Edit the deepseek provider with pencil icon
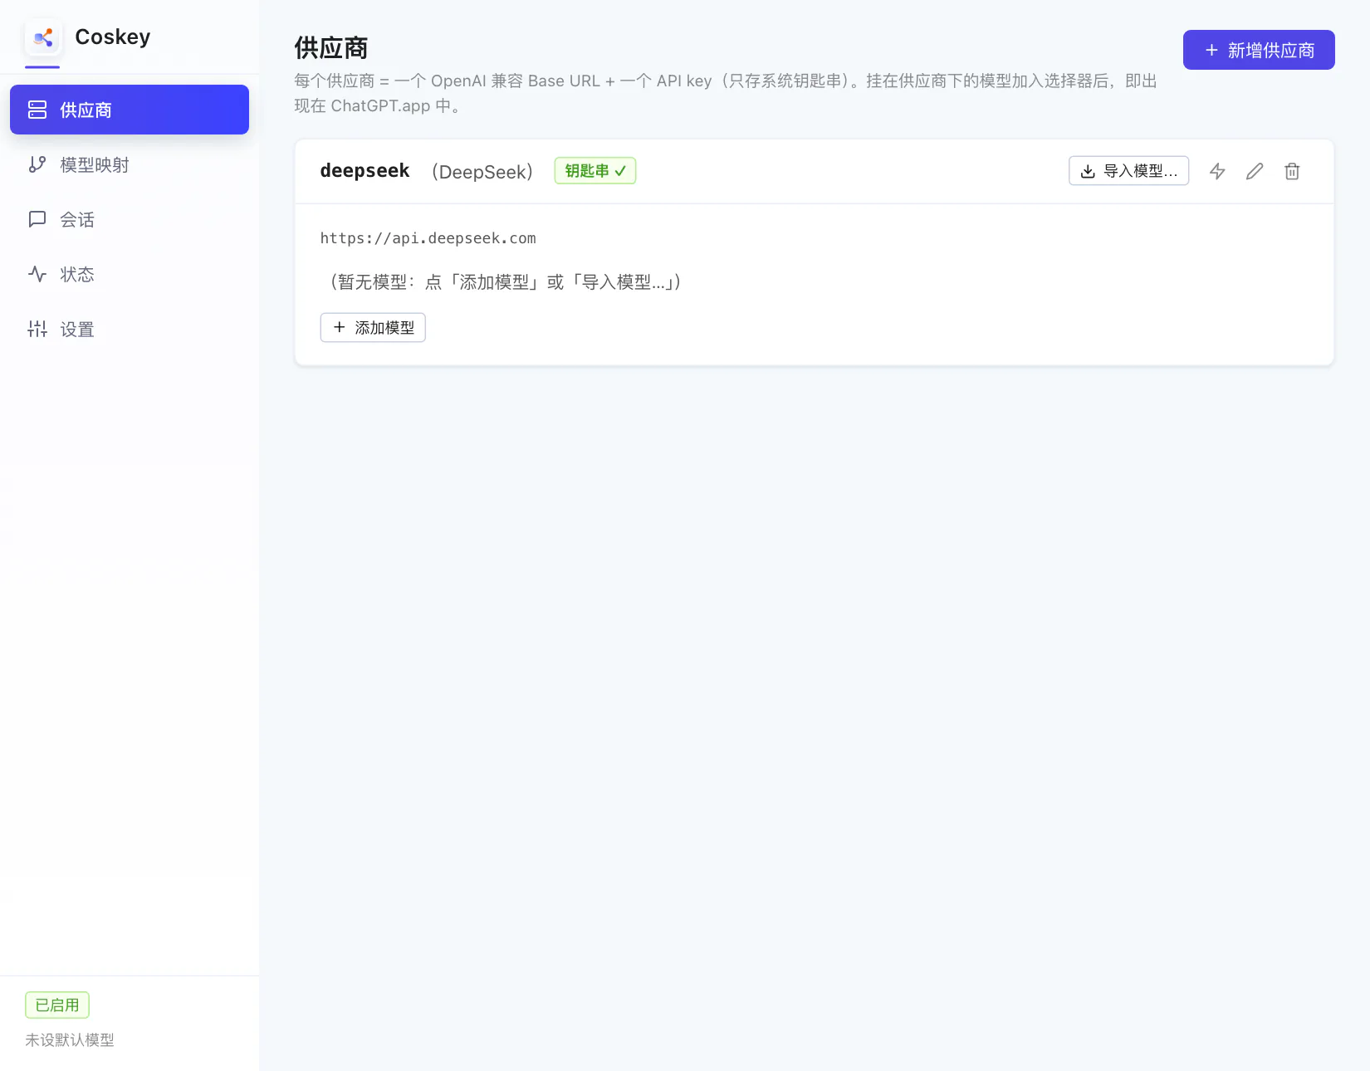The width and height of the screenshot is (1370, 1071). point(1255,171)
